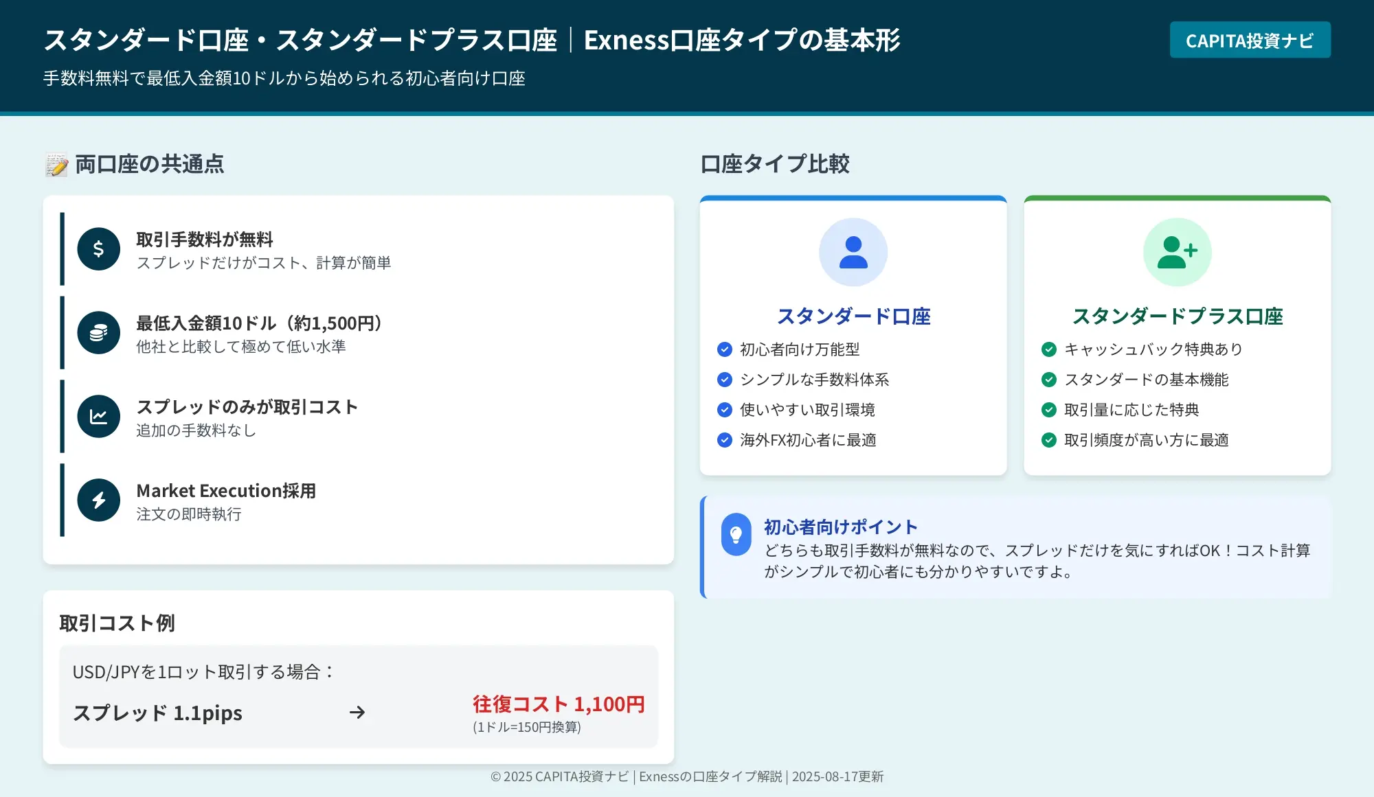Click the dollar sign icon beside 取引手数料が無料
Image resolution: width=1374 pixels, height=797 pixels.
click(x=99, y=249)
